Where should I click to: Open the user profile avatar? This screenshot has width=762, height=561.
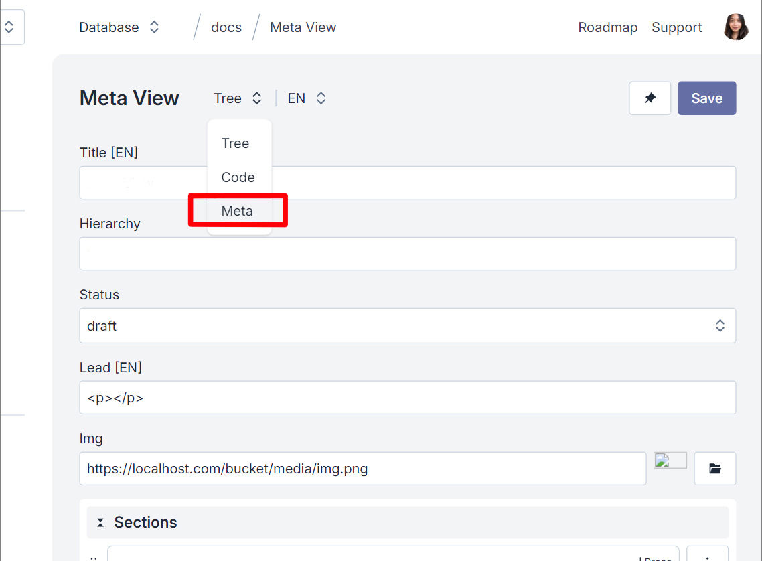735,27
